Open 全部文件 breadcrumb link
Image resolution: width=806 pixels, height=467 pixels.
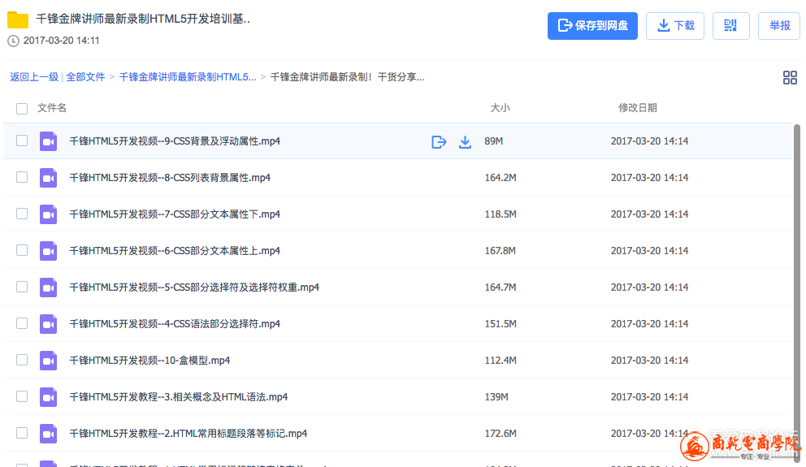(x=85, y=77)
